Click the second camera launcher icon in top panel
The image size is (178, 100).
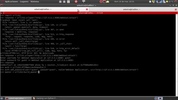(x=64, y=2)
